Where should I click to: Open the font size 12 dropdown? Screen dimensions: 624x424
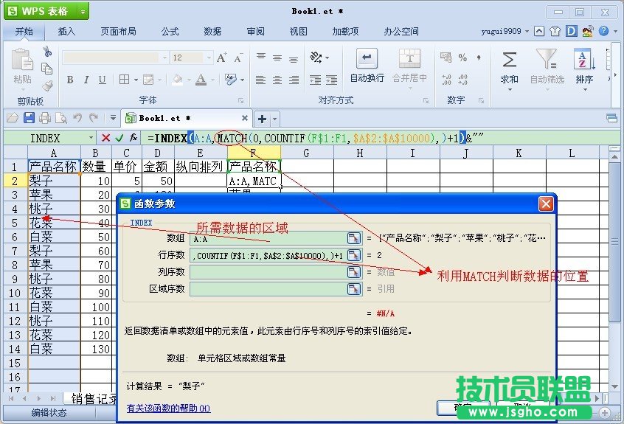tap(209, 58)
